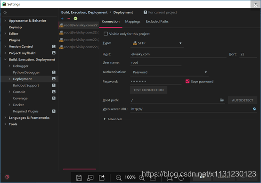The image size is (261, 183).
Task: Enable 'Visible only for this project' checkbox
Action: tap(106, 33)
